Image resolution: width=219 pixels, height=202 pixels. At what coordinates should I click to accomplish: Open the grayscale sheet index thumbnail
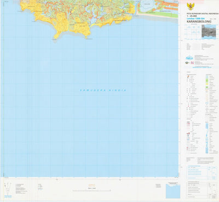[209, 31]
